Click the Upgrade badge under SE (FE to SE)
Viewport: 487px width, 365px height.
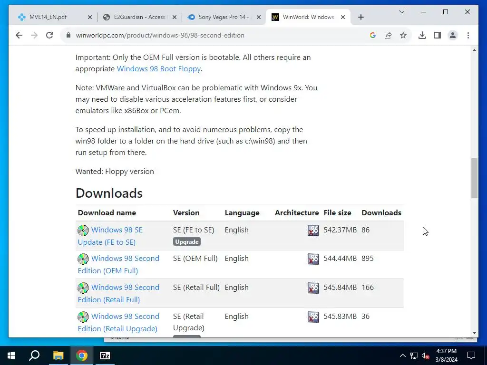pos(186,242)
